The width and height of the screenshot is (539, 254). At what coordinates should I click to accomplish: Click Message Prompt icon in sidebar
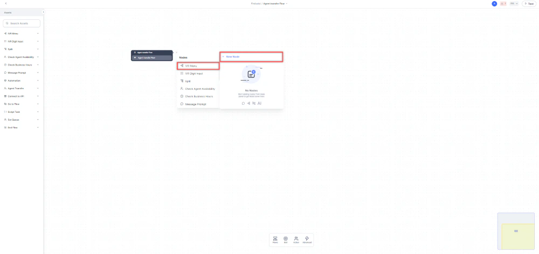5,72
